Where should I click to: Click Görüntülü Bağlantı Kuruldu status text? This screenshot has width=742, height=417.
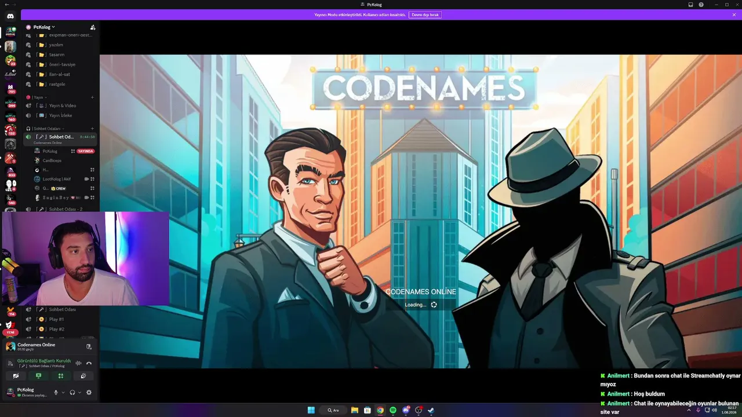[44, 361]
